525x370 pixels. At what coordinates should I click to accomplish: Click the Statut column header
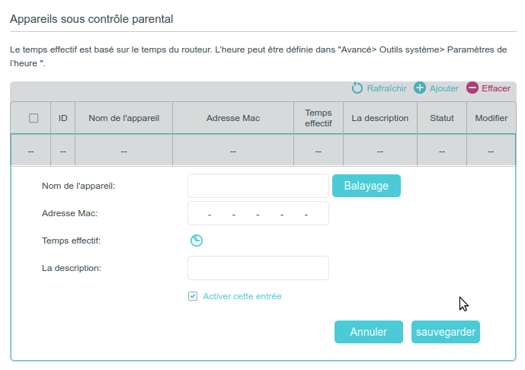point(442,118)
